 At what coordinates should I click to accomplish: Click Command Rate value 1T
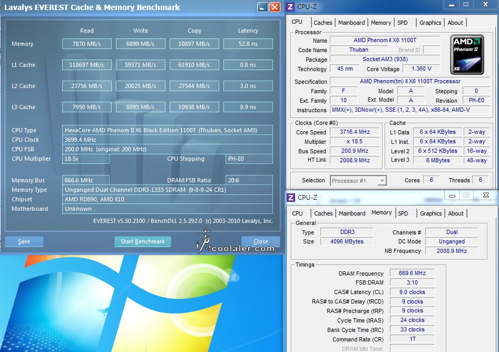(412, 339)
